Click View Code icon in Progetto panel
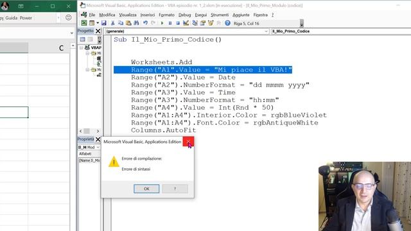 click(x=83, y=39)
